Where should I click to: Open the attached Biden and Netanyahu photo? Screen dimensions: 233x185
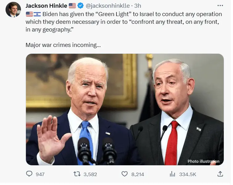pyautogui.click(x=125, y=109)
